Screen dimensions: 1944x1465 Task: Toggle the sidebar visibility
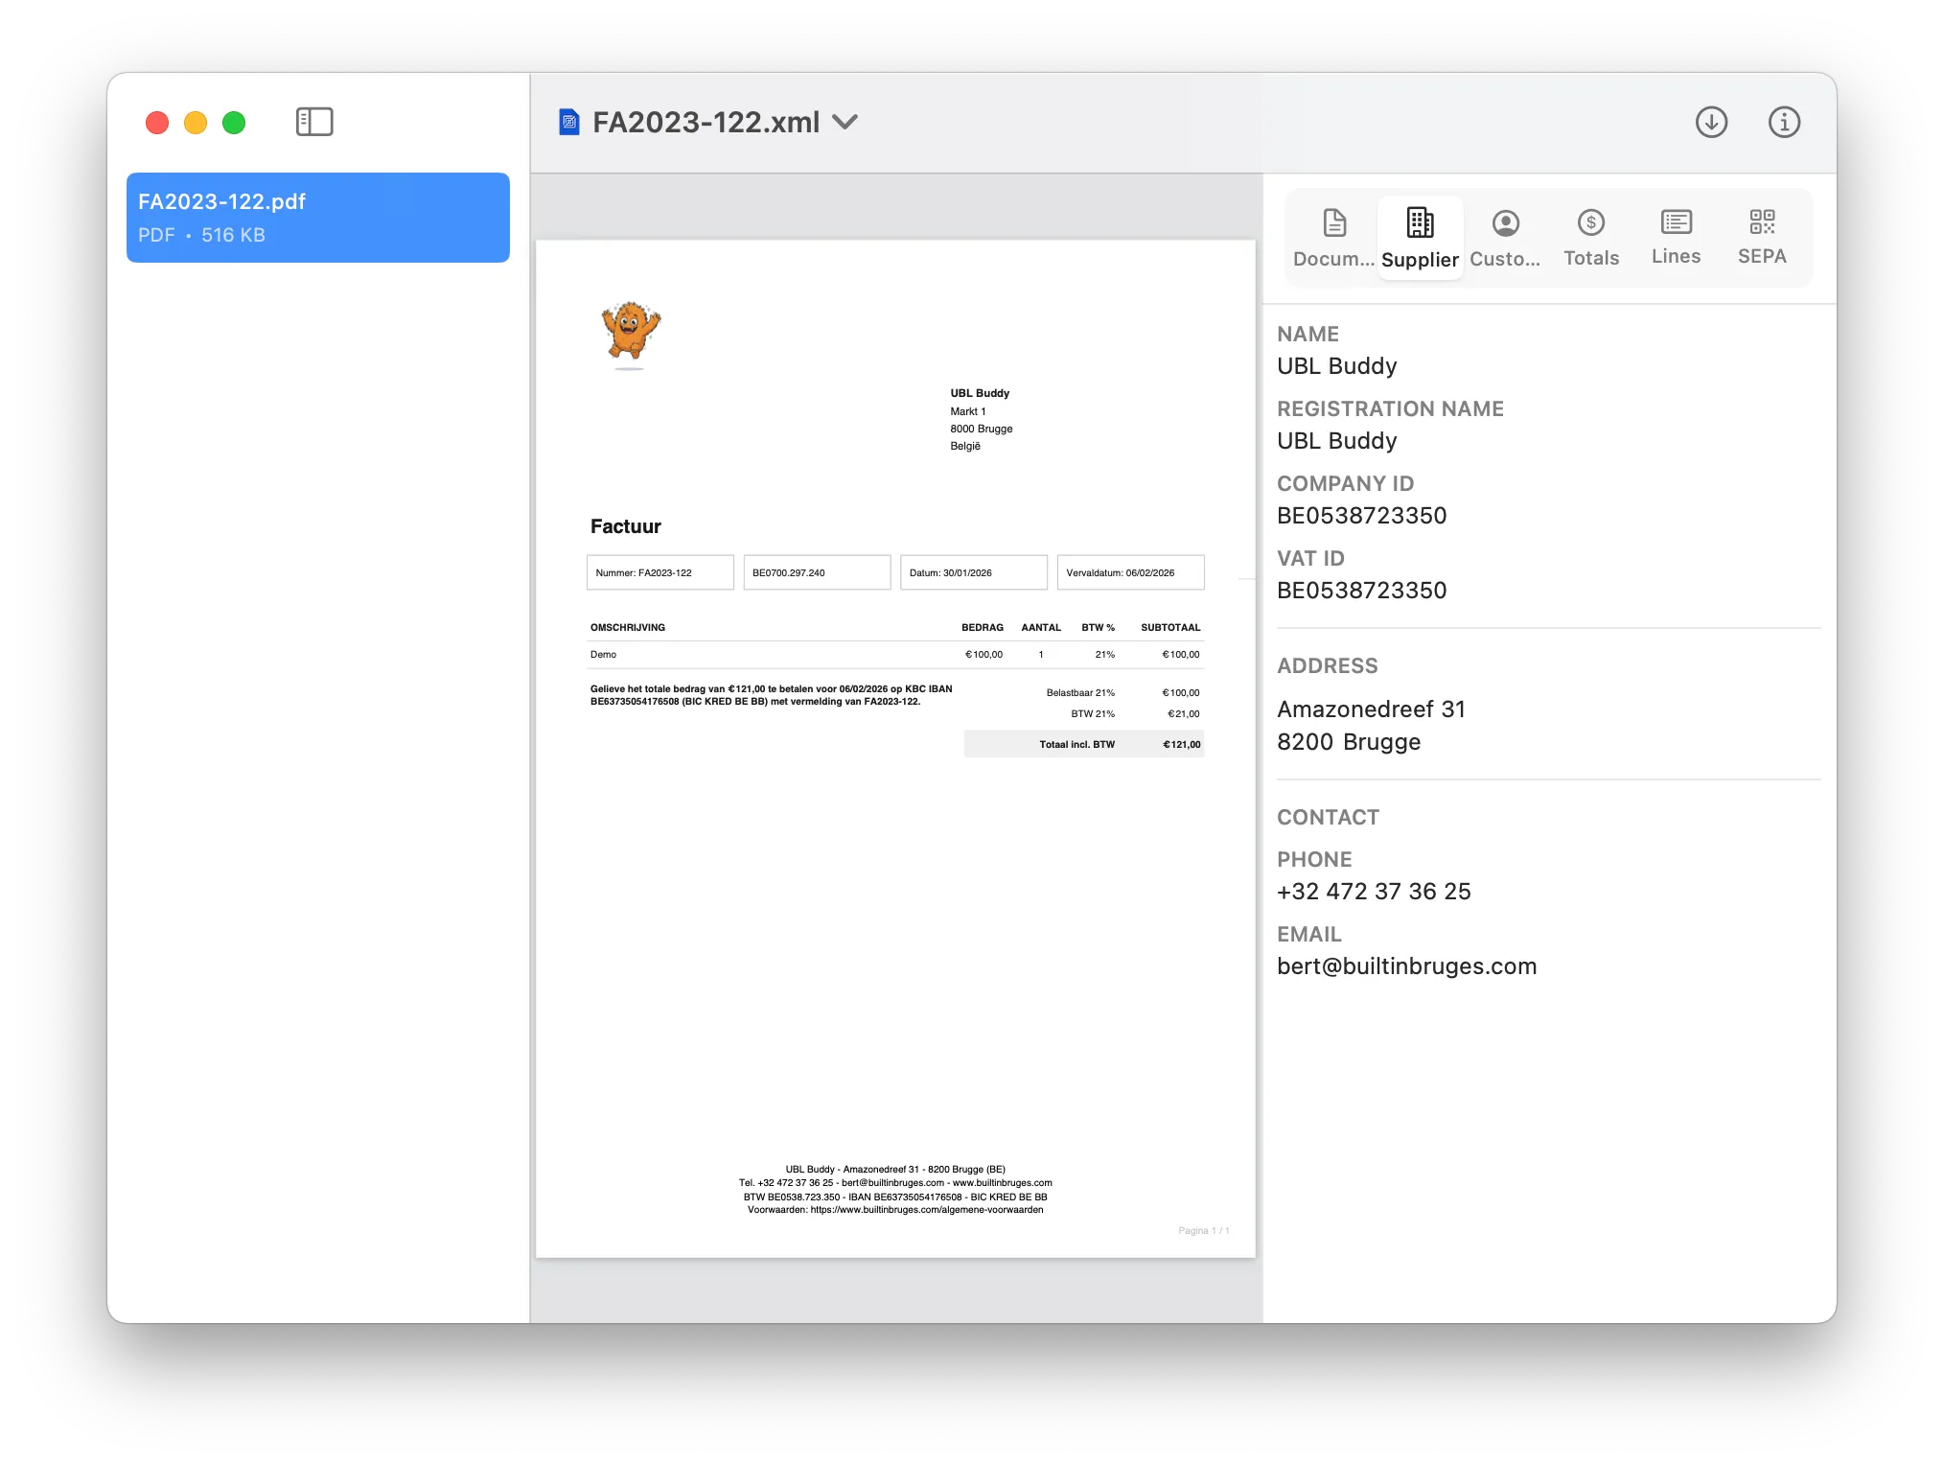click(x=312, y=122)
